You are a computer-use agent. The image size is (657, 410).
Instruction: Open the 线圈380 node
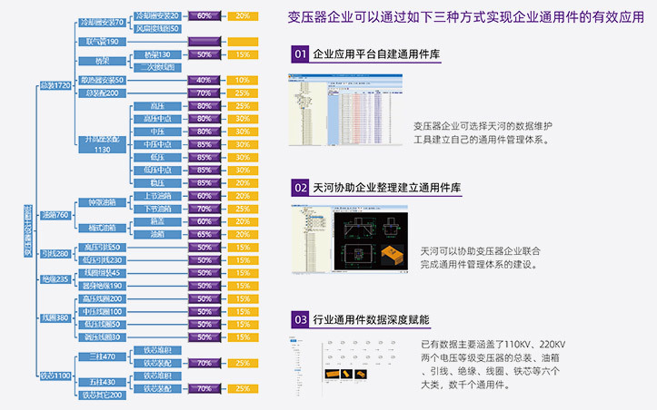tap(55, 318)
